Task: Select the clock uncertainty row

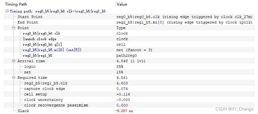Action: coord(129,100)
